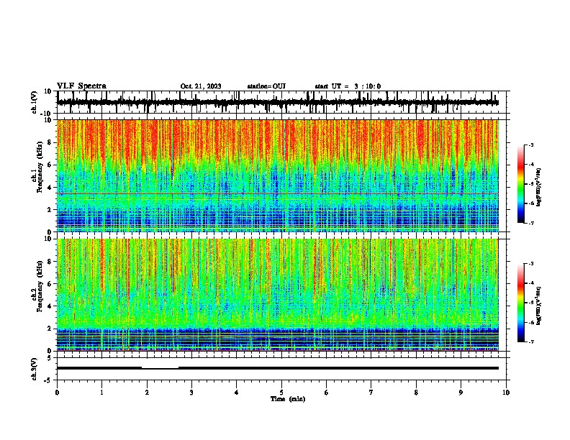Click time axis tick label "8"

416,393
